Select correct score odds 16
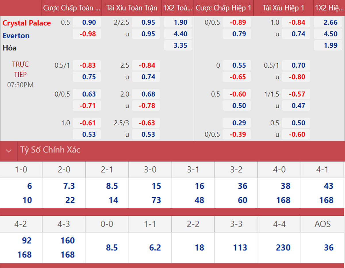The width and height of the screenshot is (345, 268). [200, 186]
